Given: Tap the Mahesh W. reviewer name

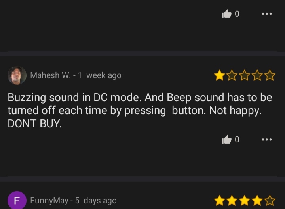Looking at the screenshot, I should coord(51,75).
